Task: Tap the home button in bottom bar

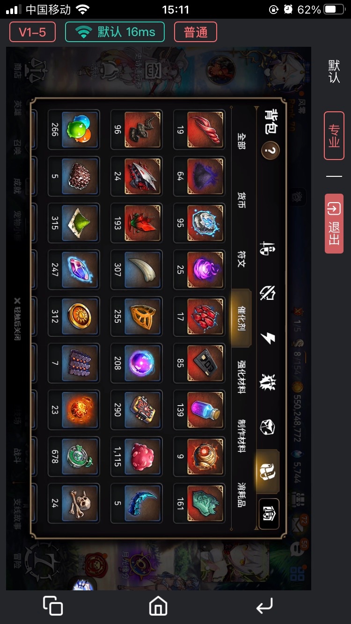Action: [158, 606]
